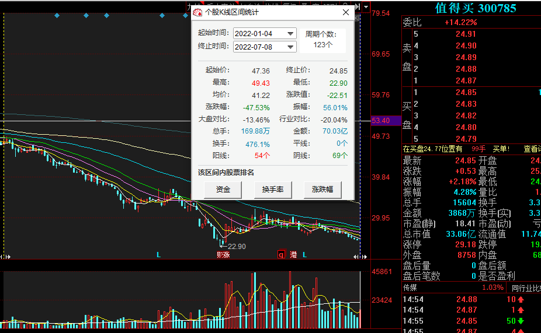Click the stock name 值得买 300785
541x333 pixels.
pos(476,8)
